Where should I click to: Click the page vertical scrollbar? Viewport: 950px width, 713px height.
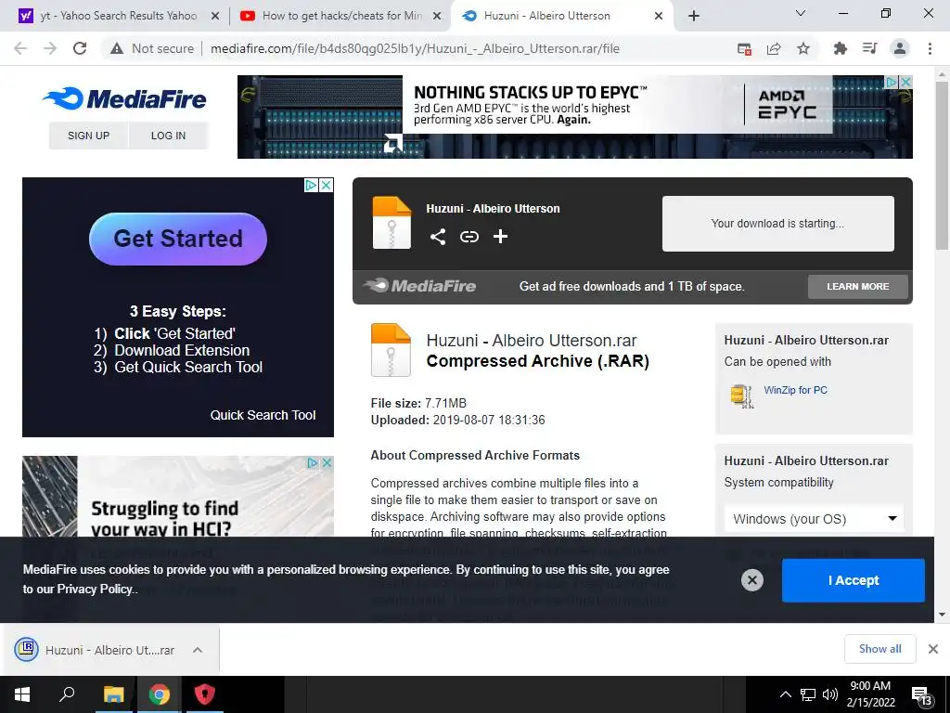(x=942, y=166)
